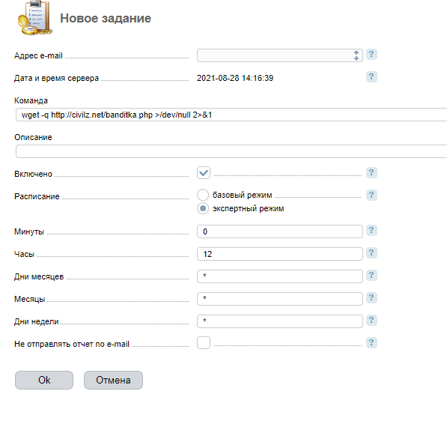Click the Минуты field containing 0
This screenshot has height=421, width=447.
coord(280,231)
